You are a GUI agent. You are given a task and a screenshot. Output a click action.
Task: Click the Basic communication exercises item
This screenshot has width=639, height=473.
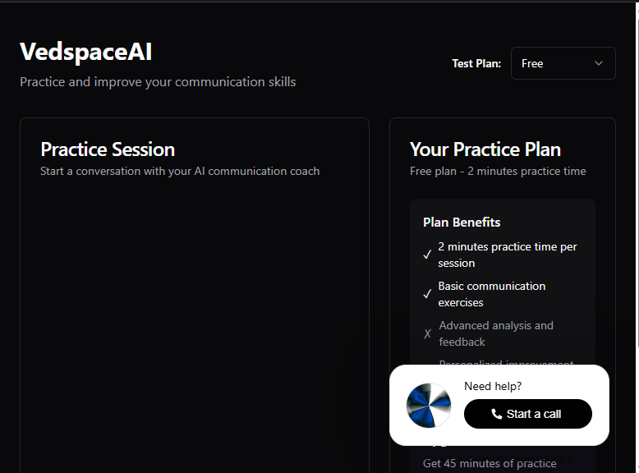coord(491,294)
